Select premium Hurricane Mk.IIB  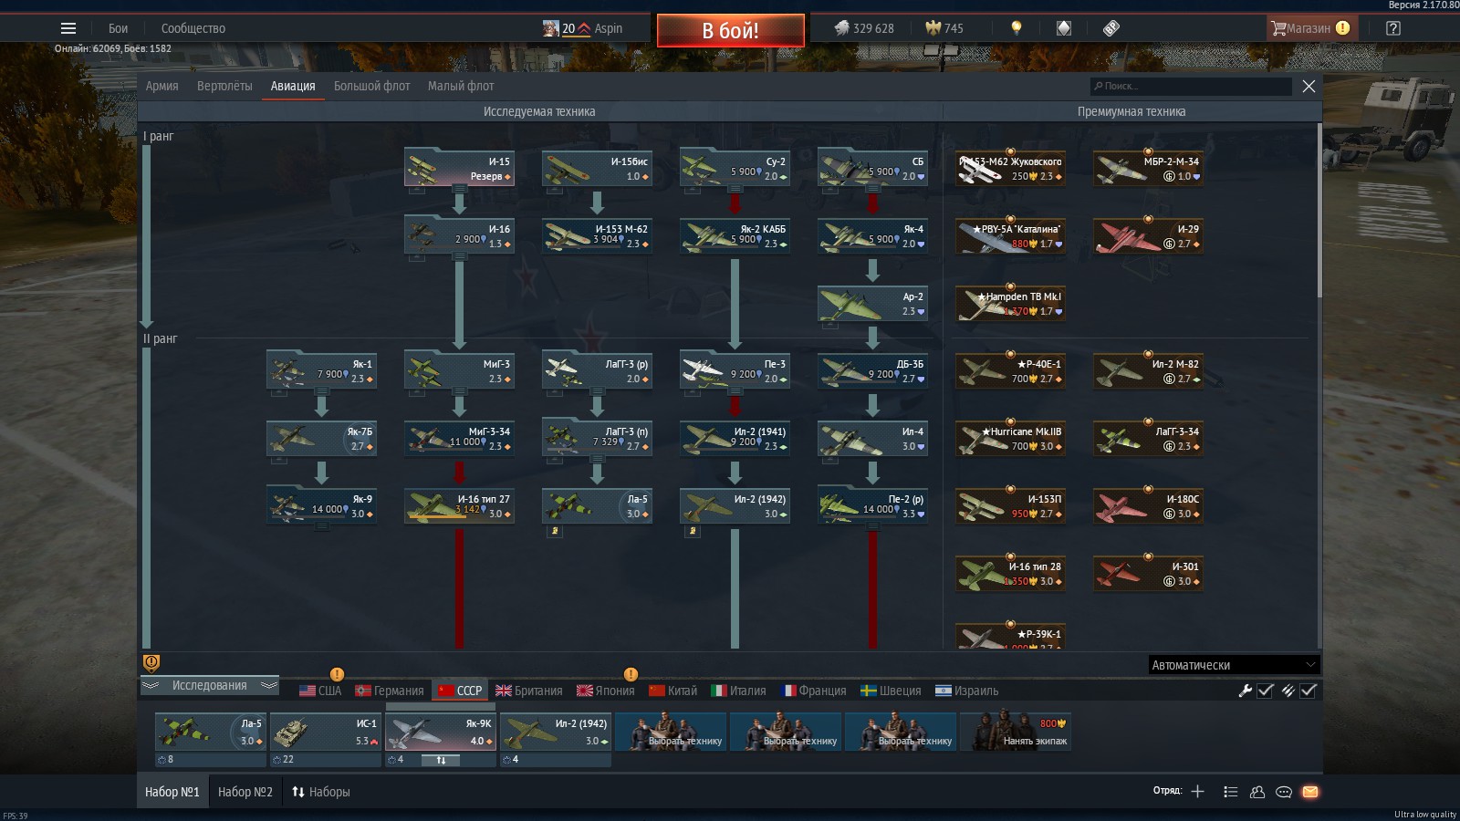[1010, 438]
